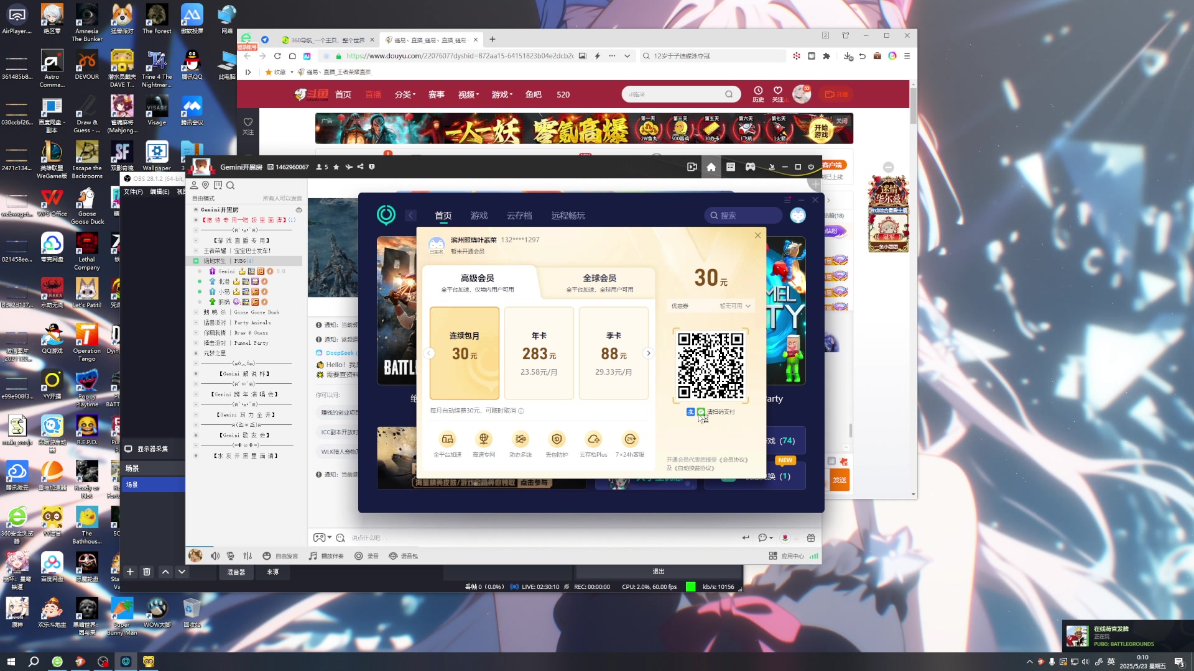Focus accelerator 搜索 search field
Viewport: 1194px width, 671px height.
tap(743, 216)
